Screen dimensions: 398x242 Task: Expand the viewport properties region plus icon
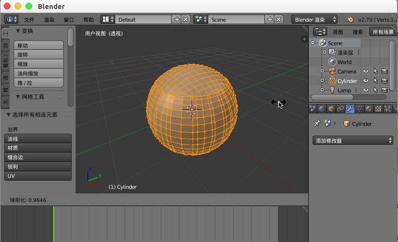(304, 39)
